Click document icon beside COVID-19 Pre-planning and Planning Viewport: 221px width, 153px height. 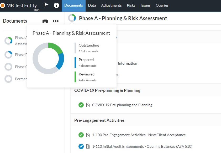pos(88,105)
